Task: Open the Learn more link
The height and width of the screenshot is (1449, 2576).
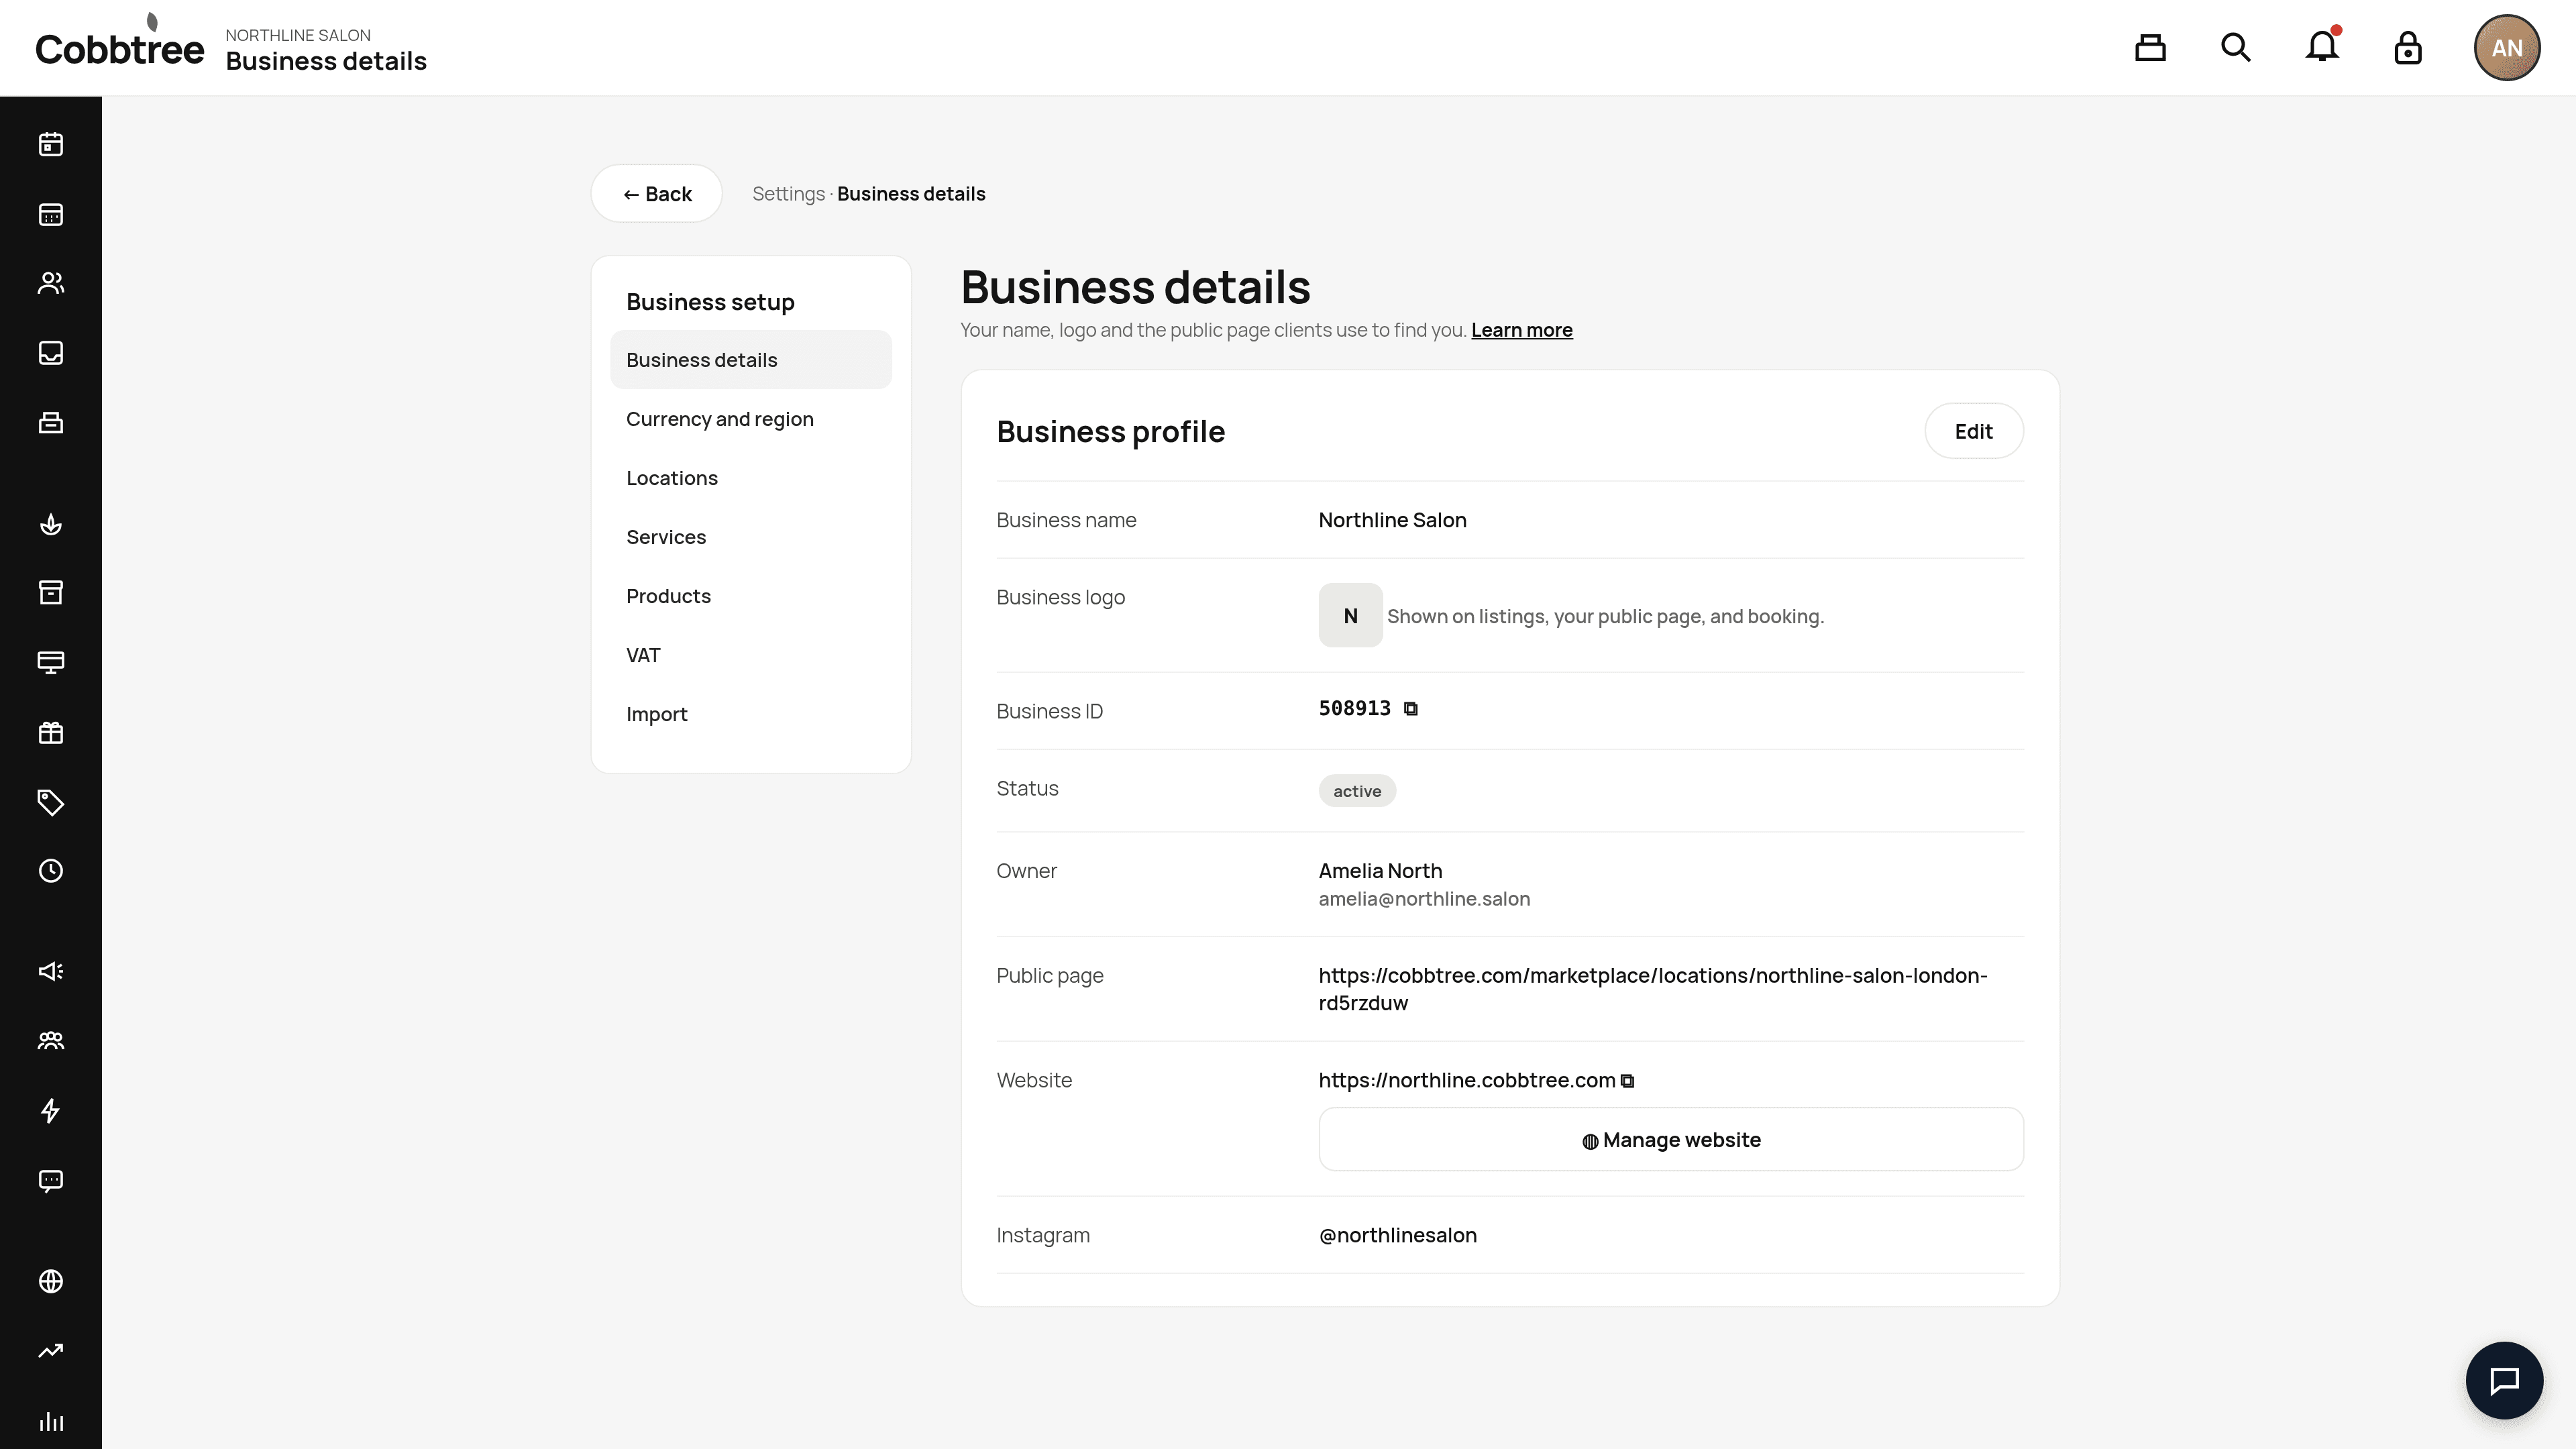Action: [1522, 330]
